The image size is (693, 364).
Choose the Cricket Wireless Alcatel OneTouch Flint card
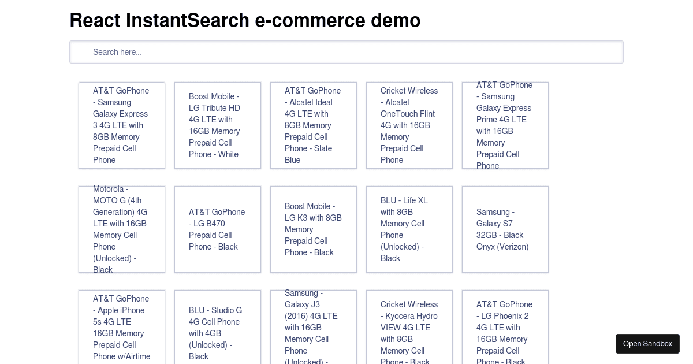pyautogui.click(x=409, y=125)
